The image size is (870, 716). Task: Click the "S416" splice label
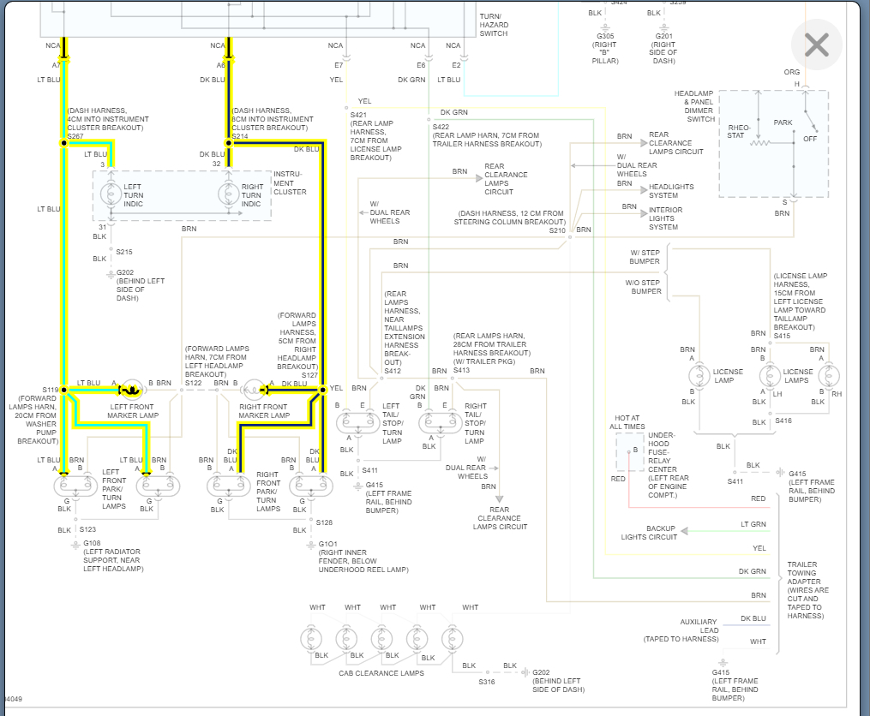pos(783,421)
